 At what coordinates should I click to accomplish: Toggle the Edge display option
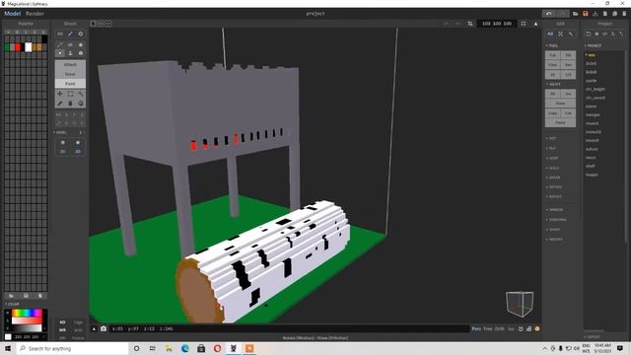tap(78, 322)
